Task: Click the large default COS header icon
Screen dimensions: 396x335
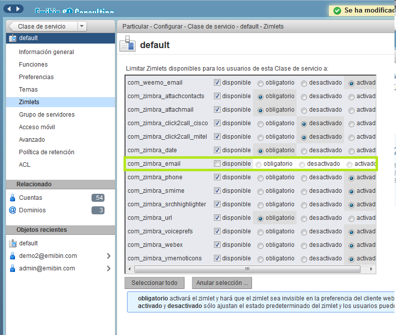Action: pyautogui.click(x=127, y=44)
